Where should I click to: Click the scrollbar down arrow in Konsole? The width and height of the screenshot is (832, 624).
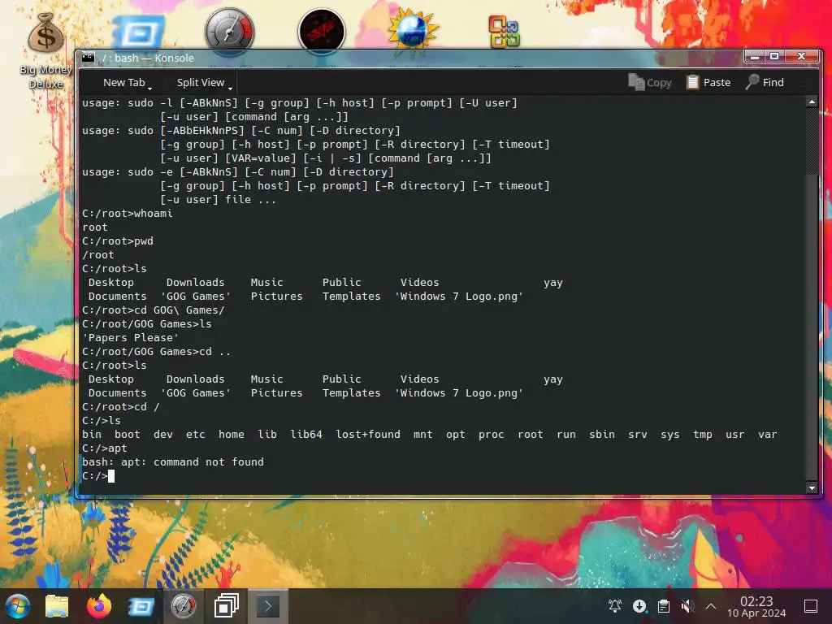click(812, 487)
